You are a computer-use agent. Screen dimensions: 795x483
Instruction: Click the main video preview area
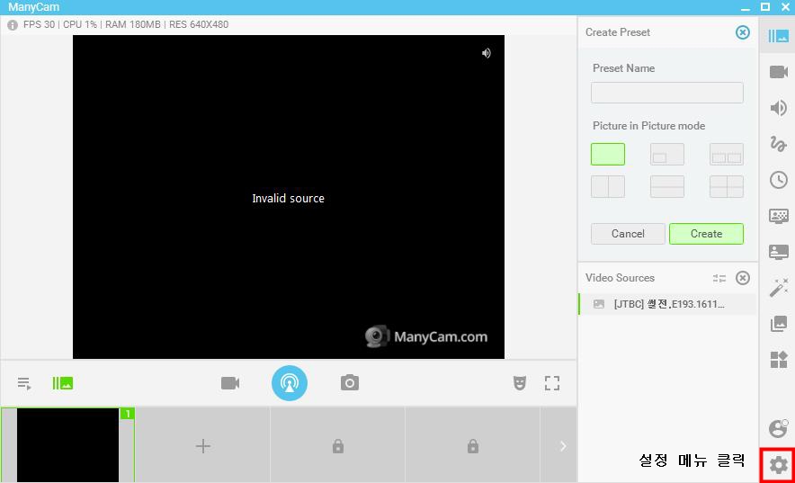pos(289,197)
